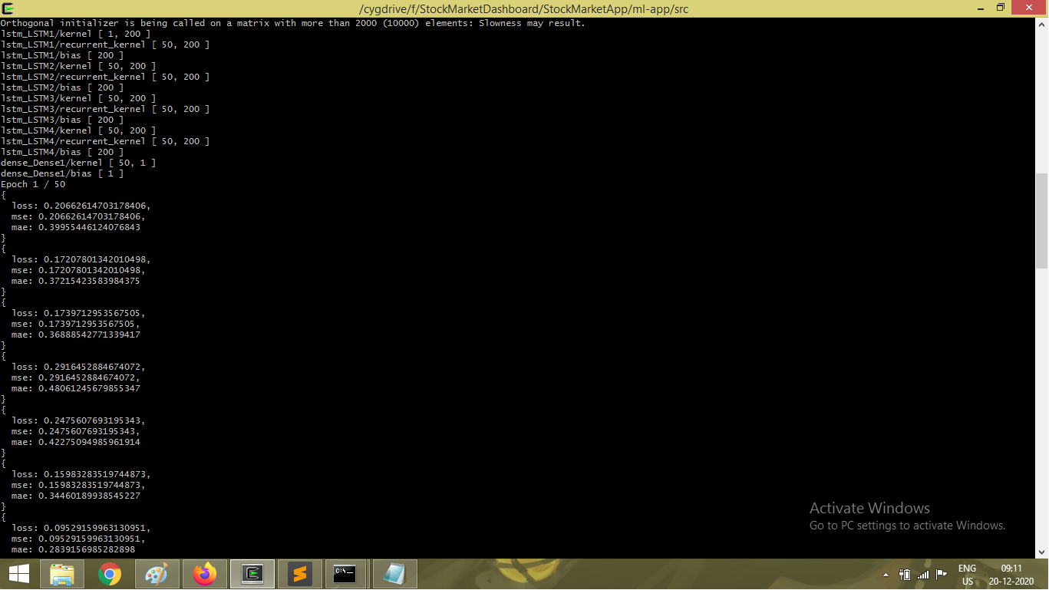Open File Explorer from the taskbar
Image resolution: width=1049 pixels, height=590 pixels.
click(x=63, y=574)
